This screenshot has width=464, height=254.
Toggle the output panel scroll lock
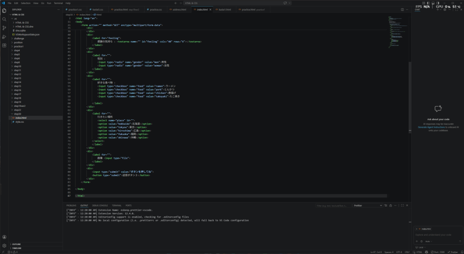pyautogui.click(x=391, y=205)
